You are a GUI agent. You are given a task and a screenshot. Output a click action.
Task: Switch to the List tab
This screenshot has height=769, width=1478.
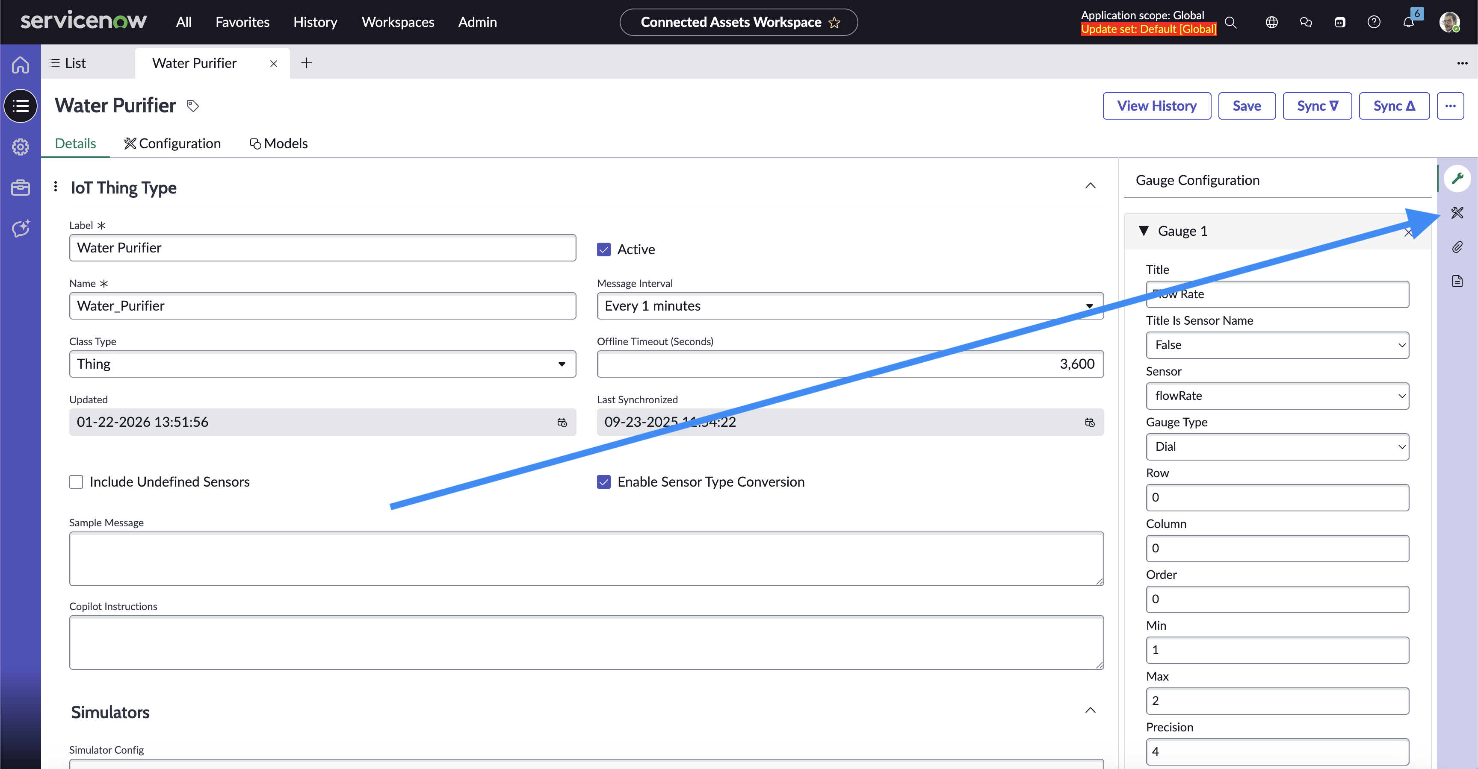tap(68, 63)
